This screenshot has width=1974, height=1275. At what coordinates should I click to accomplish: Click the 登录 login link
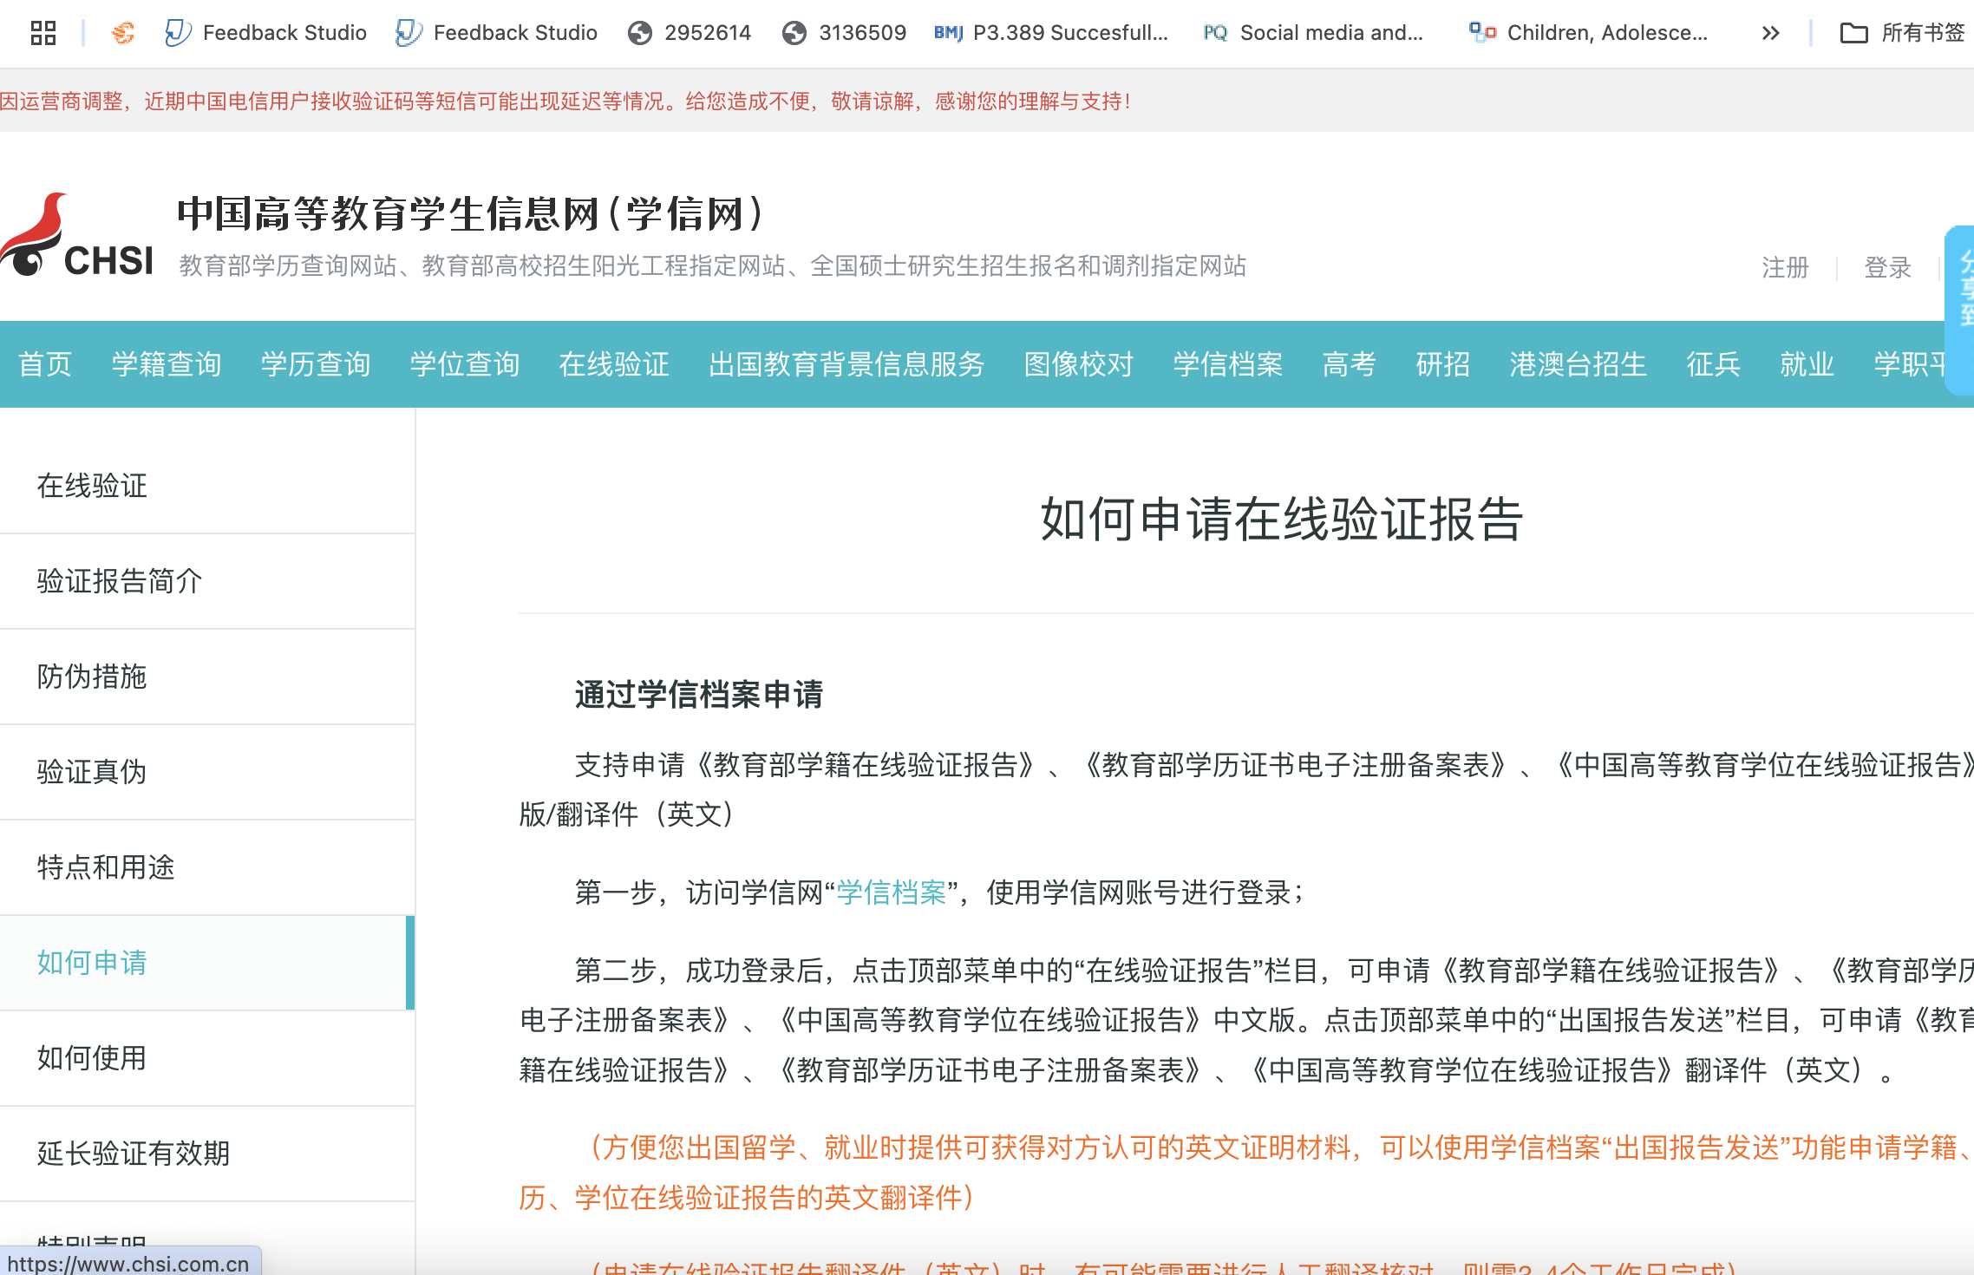tap(1887, 267)
